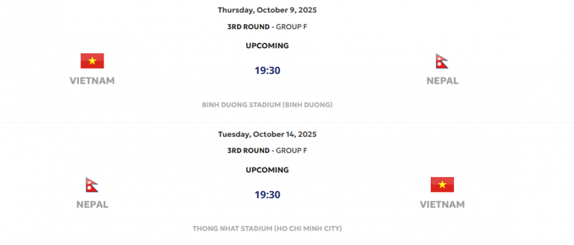
Task: Click GROUP F label for October 14 match
Action: [291, 150]
